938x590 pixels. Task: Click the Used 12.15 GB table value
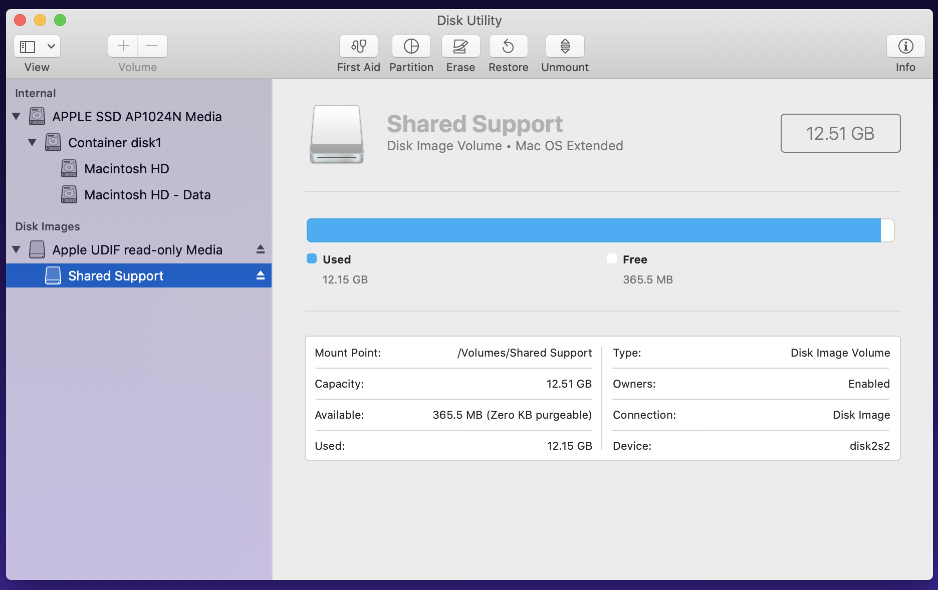[x=569, y=446]
